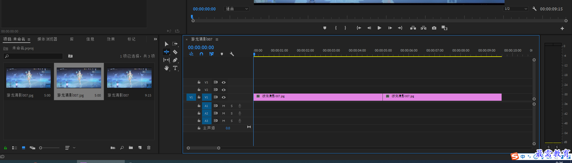Select the Hand tool
This screenshot has height=163, width=572.
click(166, 68)
